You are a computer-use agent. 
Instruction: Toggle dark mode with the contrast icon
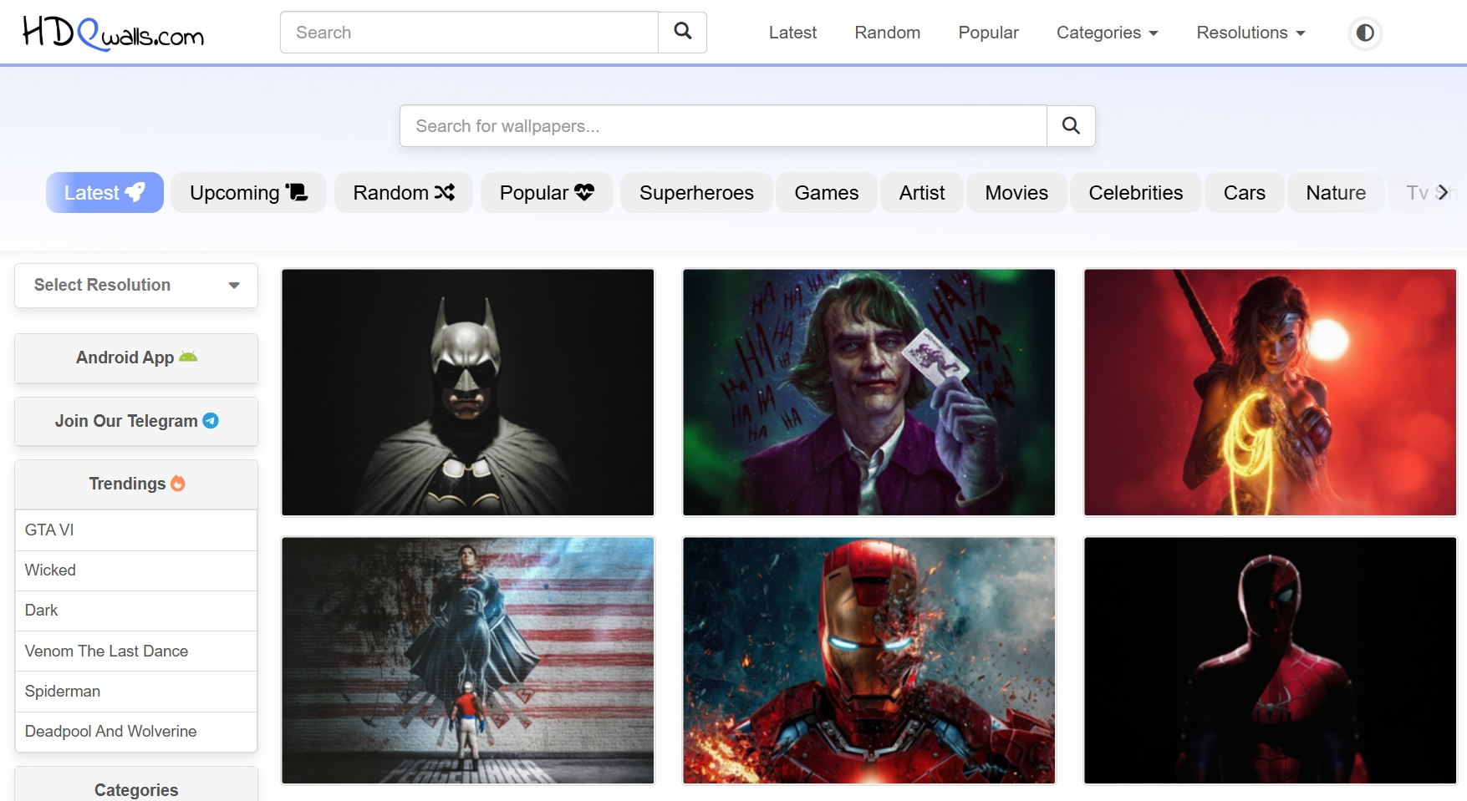pyautogui.click(x=1364, y=33)
